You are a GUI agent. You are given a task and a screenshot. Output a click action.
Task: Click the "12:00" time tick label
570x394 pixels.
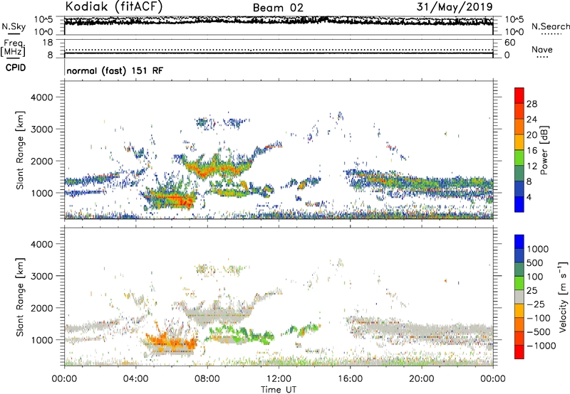279,379
